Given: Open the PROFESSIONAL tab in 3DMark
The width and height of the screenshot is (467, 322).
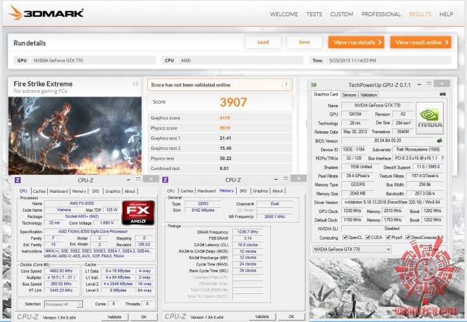Looking at the screenshot, I should [381, 14].
